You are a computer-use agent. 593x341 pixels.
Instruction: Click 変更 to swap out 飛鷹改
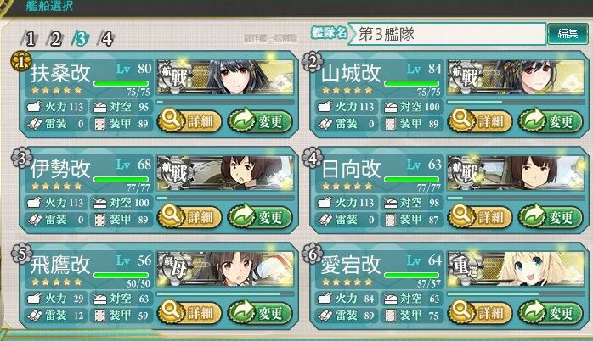pos(260,313)
